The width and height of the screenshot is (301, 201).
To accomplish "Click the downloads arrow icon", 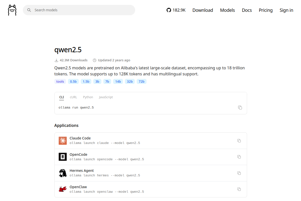I will coord(56,60).
